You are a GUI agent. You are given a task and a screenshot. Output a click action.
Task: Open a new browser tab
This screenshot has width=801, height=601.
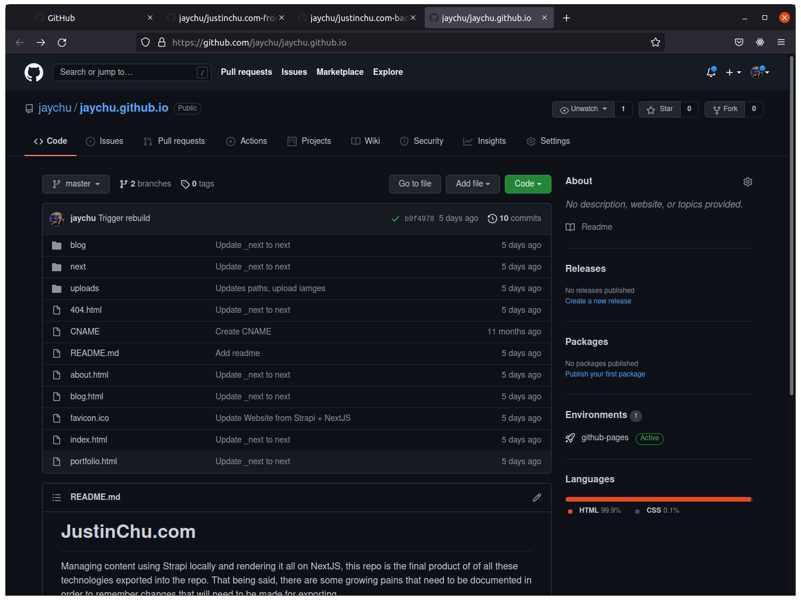click(x=566, y=18)
